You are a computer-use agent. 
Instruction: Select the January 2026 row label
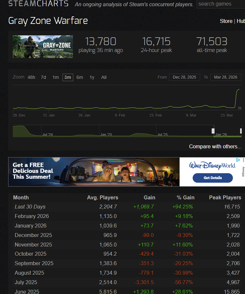[x=30, y=226]
